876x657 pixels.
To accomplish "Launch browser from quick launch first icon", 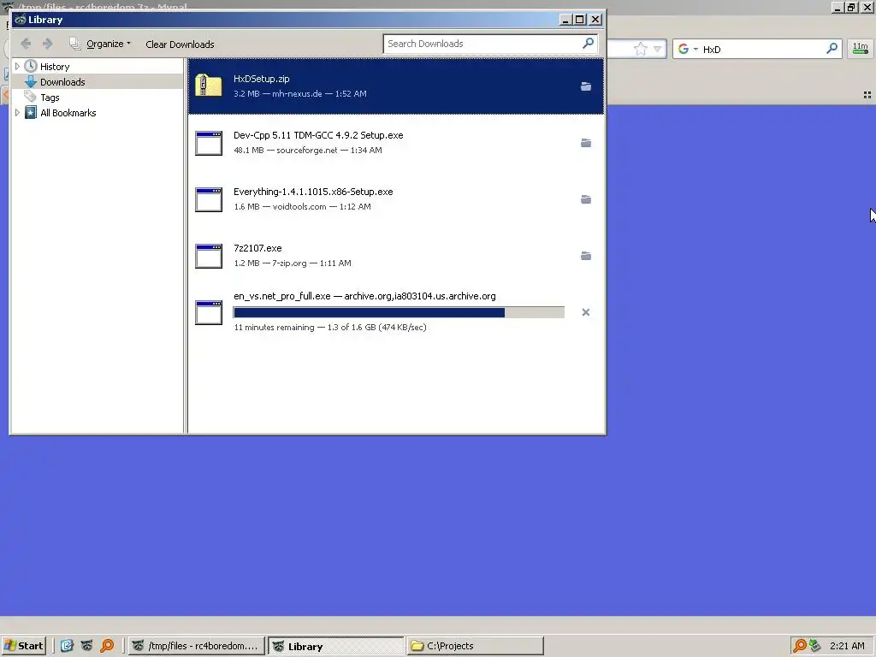I will (67, 646).
